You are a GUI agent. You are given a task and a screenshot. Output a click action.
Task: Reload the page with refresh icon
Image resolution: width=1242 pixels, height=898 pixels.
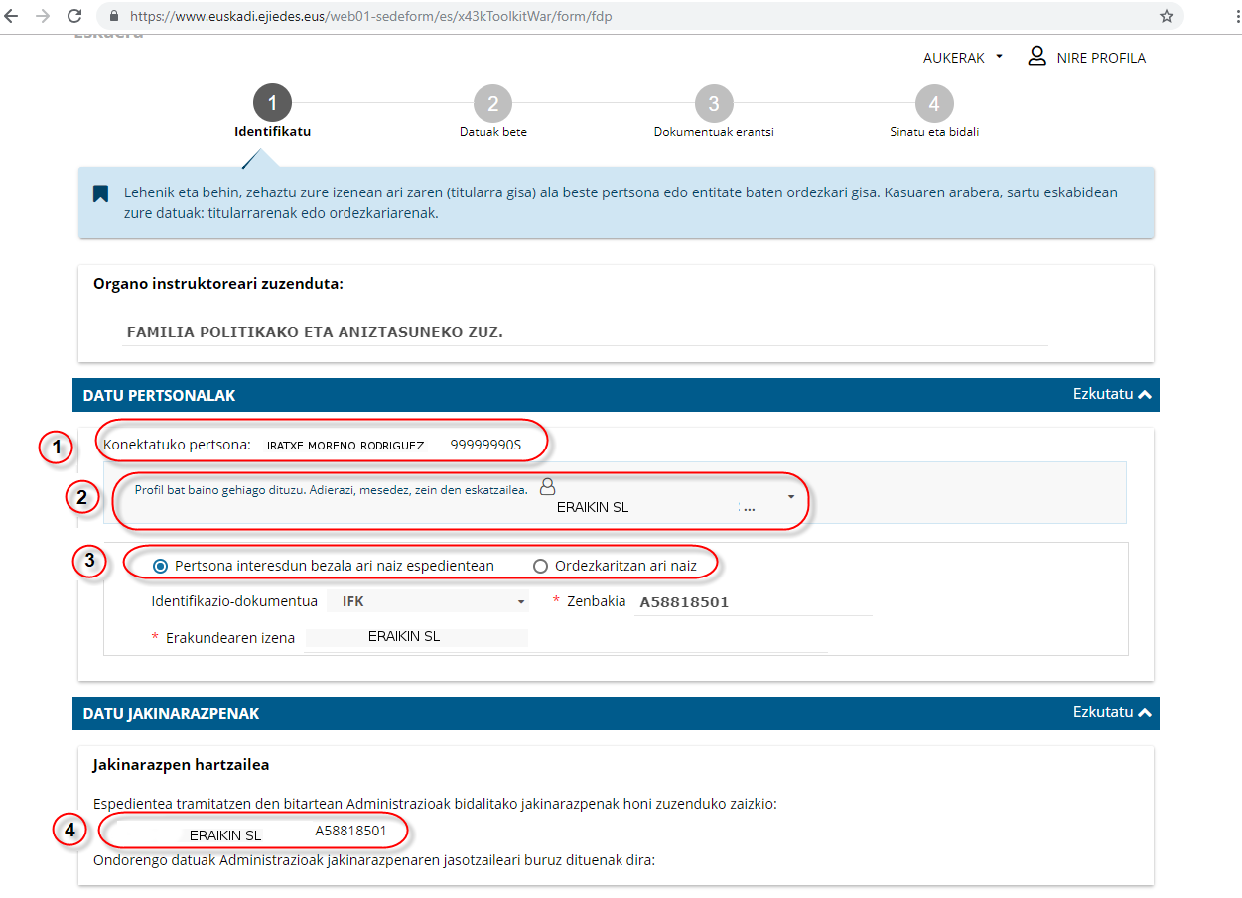click(74, 16)
